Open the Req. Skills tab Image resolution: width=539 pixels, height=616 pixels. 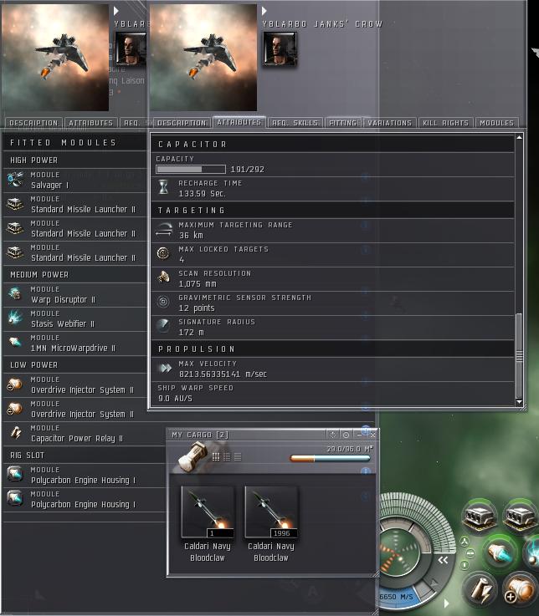point(295,123)
